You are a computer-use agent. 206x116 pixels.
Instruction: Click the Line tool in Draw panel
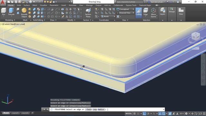coord(52,13)
